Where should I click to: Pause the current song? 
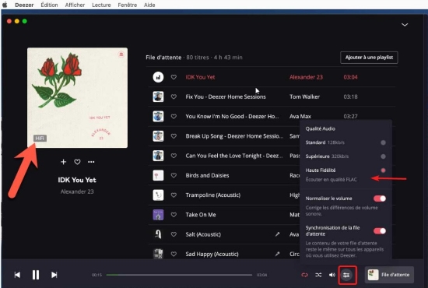coord(36,275)
